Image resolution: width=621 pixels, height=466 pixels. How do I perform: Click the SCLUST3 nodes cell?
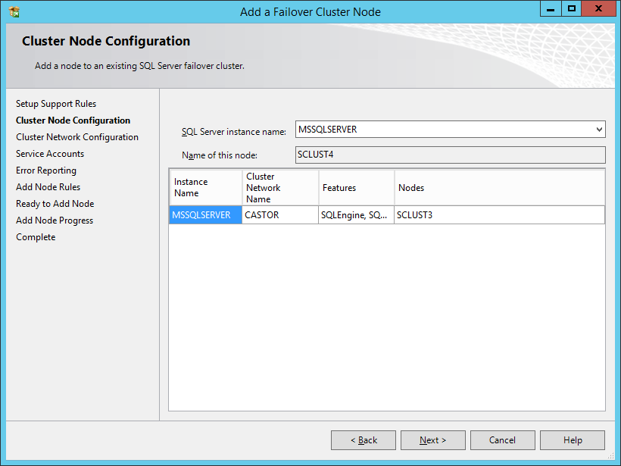[x=499, y=214]
